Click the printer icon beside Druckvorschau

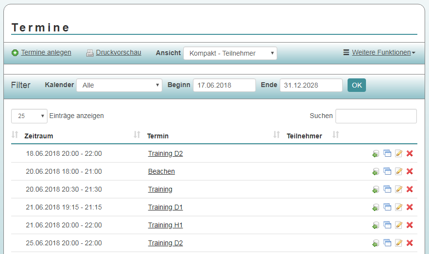tap(90, 53)
